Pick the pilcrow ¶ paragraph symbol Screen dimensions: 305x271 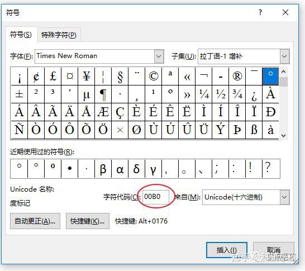[x=103, y=94]
